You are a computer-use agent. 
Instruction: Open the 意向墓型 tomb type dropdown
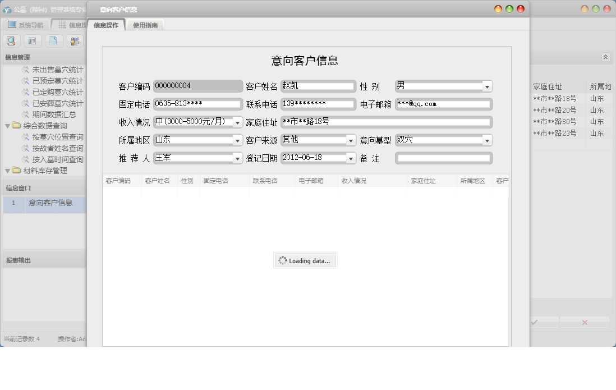coord(487,140)
